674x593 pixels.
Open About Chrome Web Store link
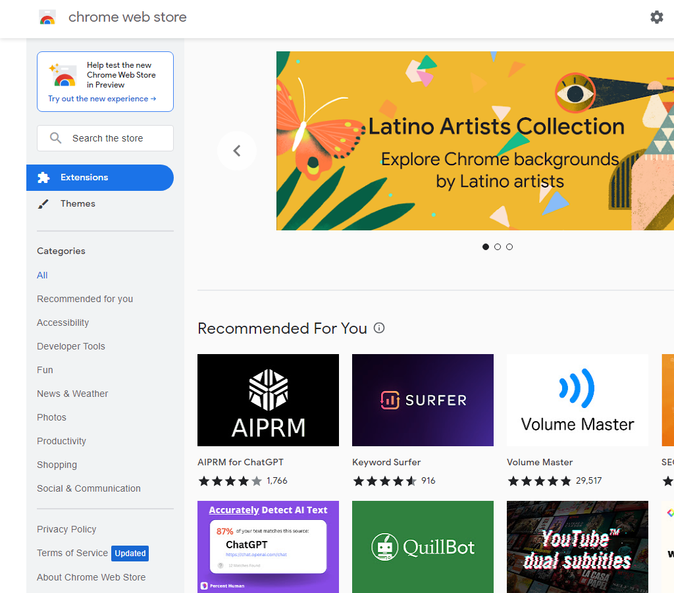tap(91, 577)
